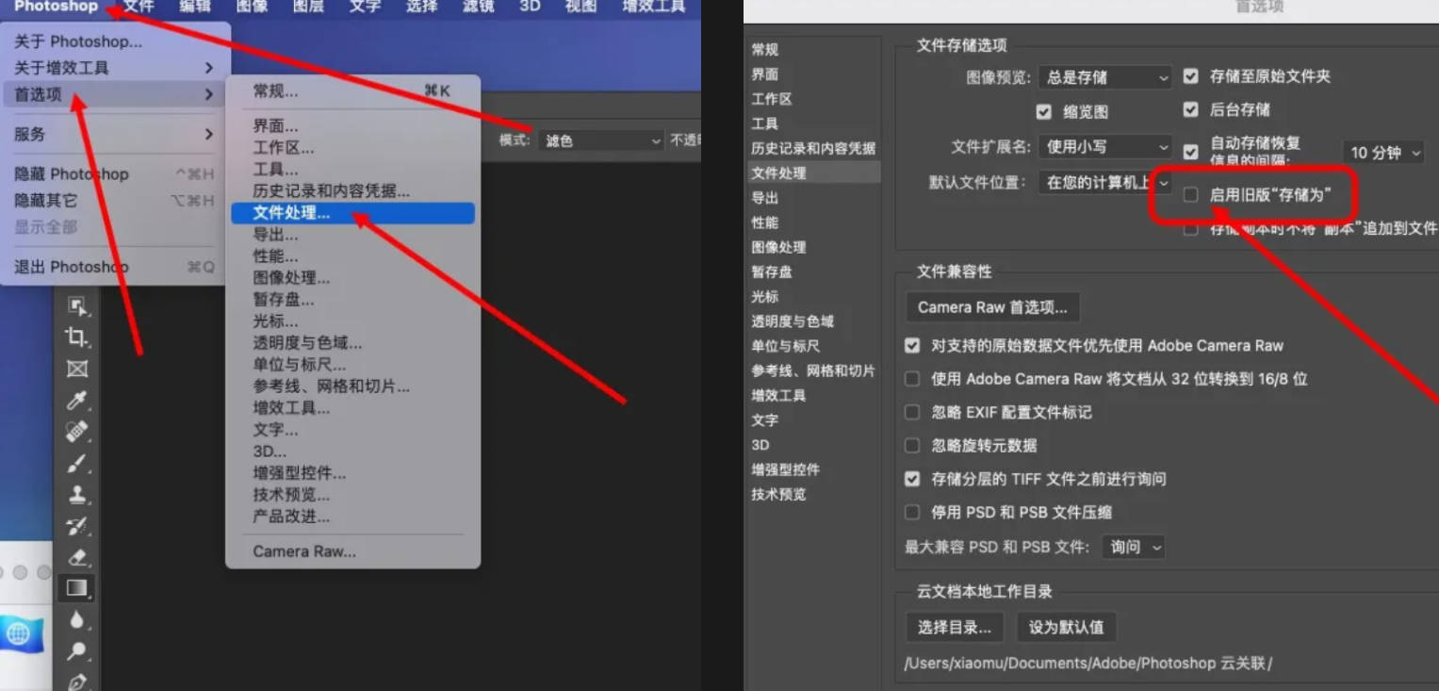Screen dimensions: 1439x691
Task: Check 使用 Adobe Camera Raw 将文档从 32 位转换
Action: (912, 379)
